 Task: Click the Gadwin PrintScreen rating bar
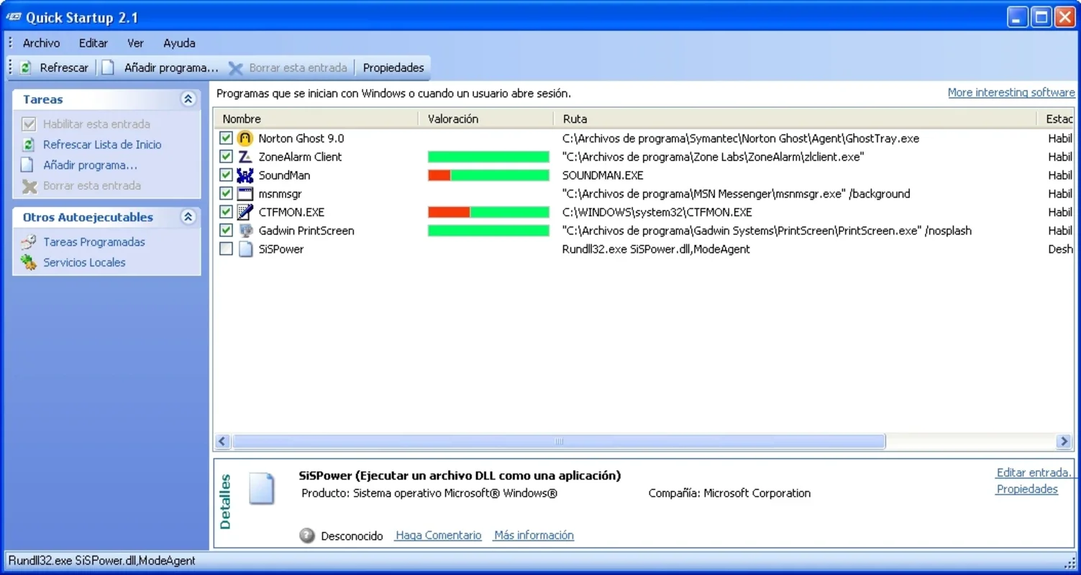click(488, 231)
